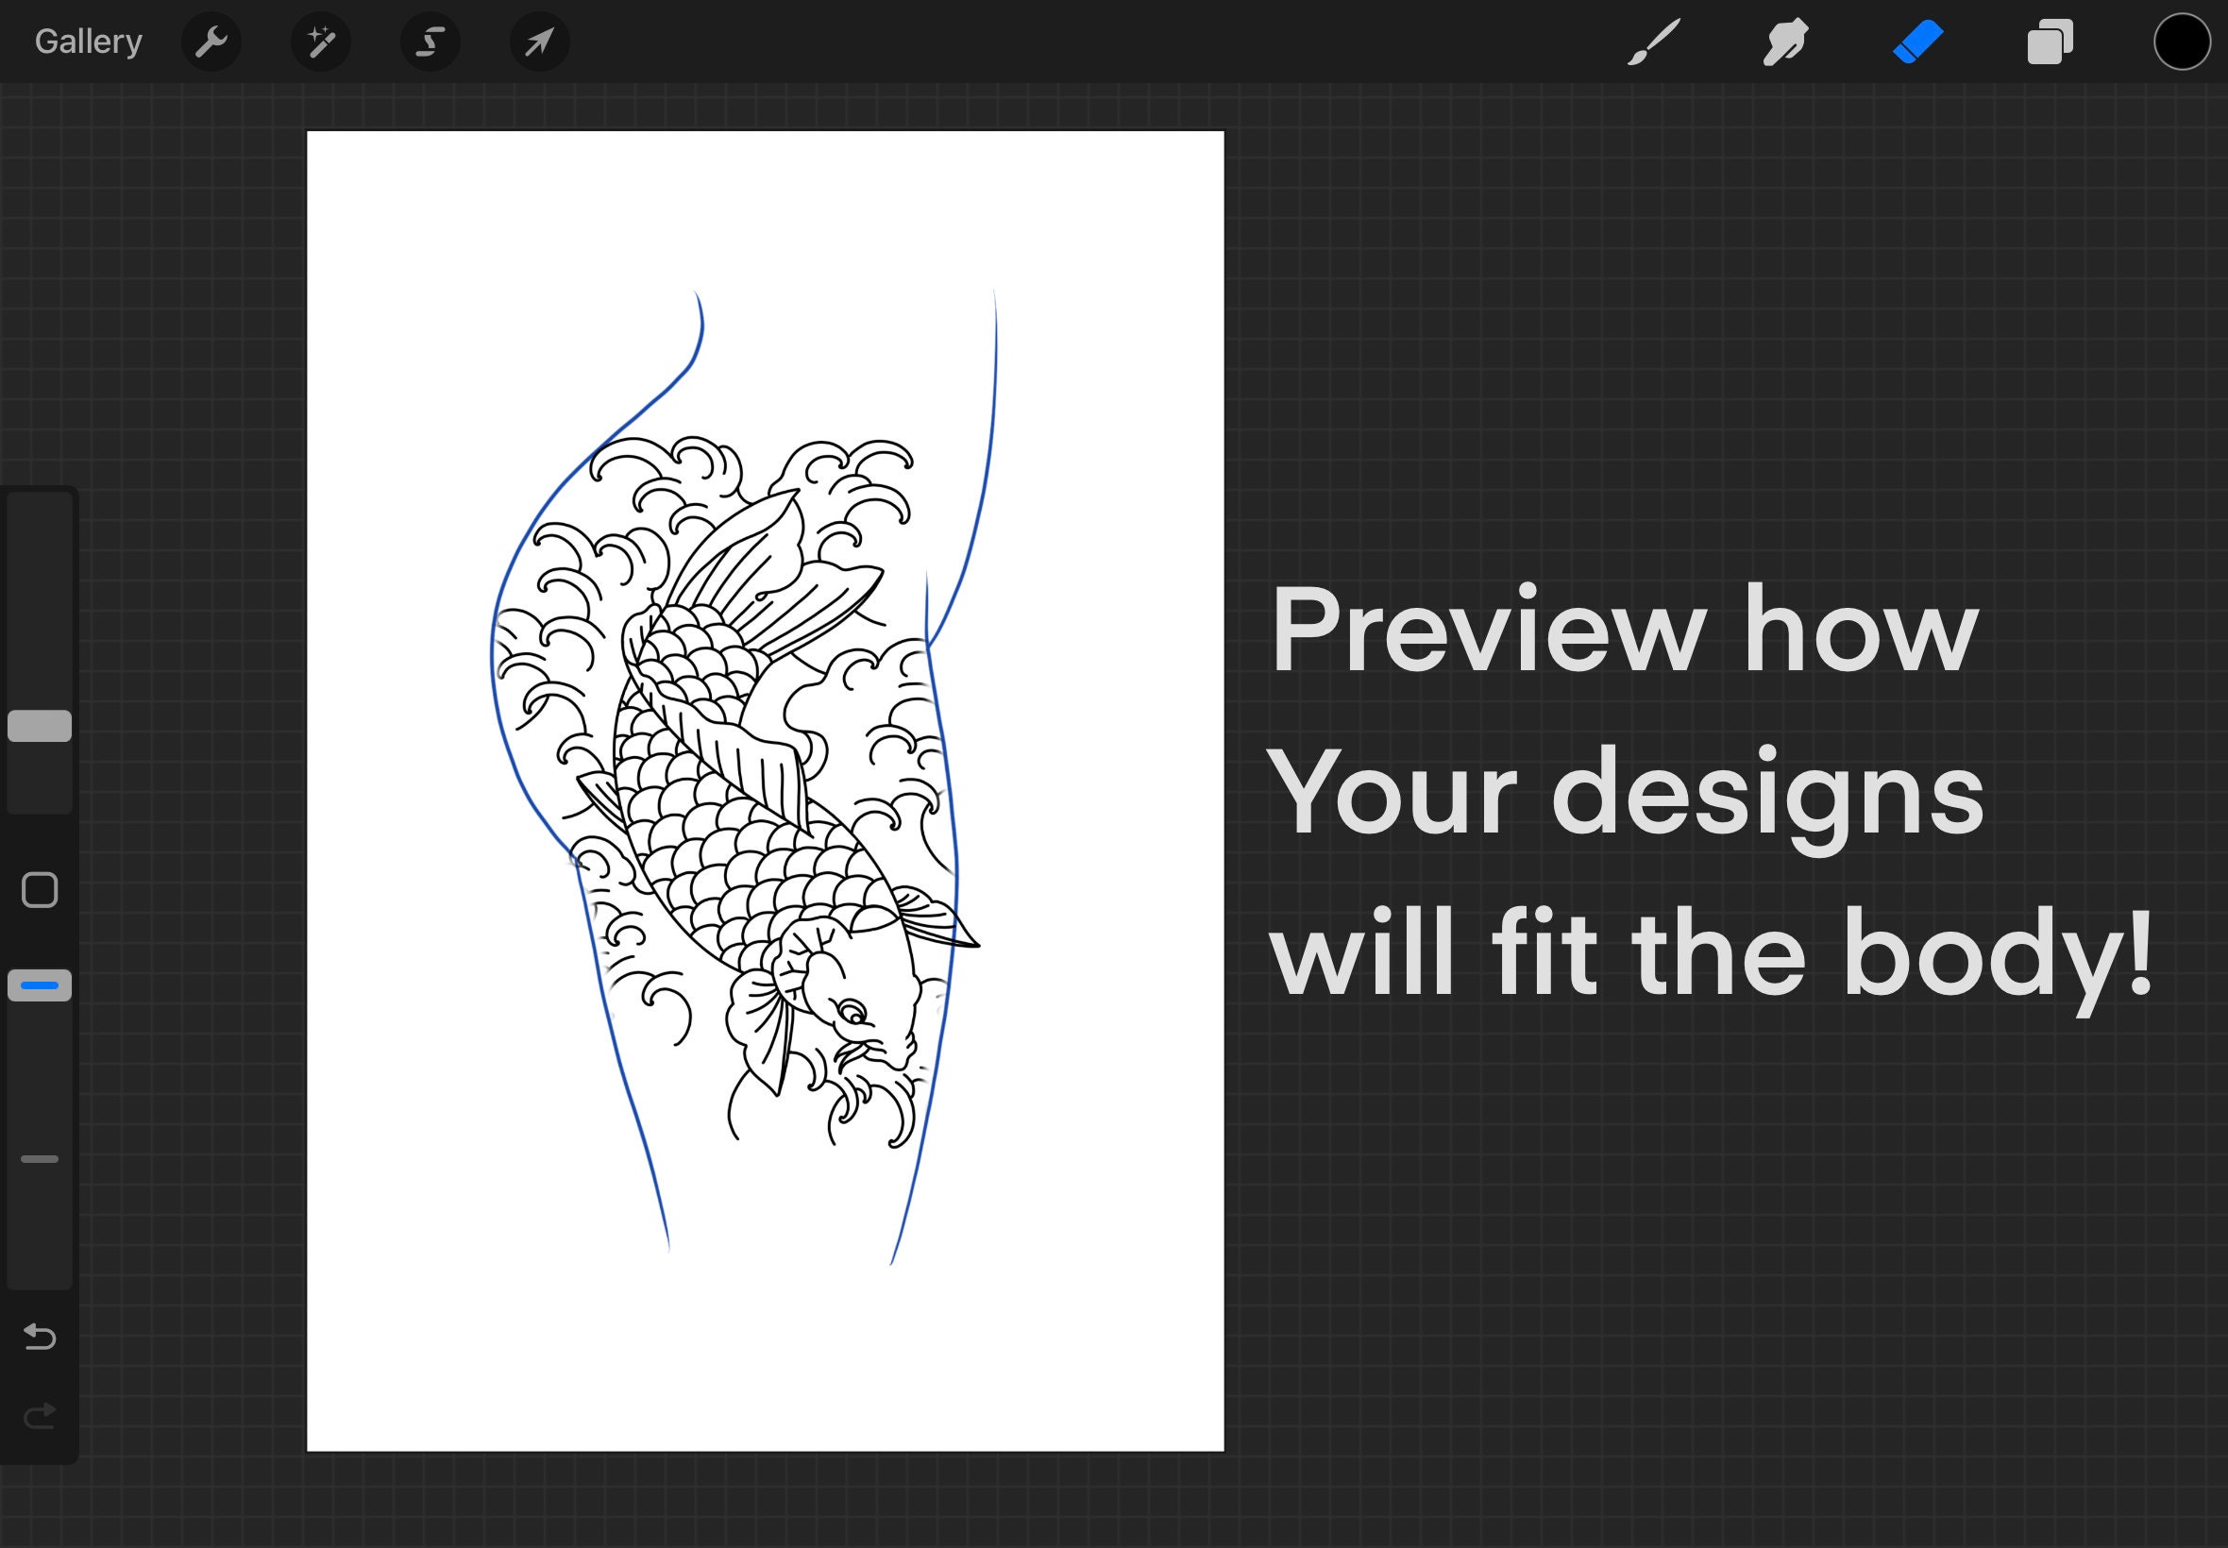Tap the square Modify button on sidebar
Viewport: 2228px width, 1548px height.
[40, 888]
